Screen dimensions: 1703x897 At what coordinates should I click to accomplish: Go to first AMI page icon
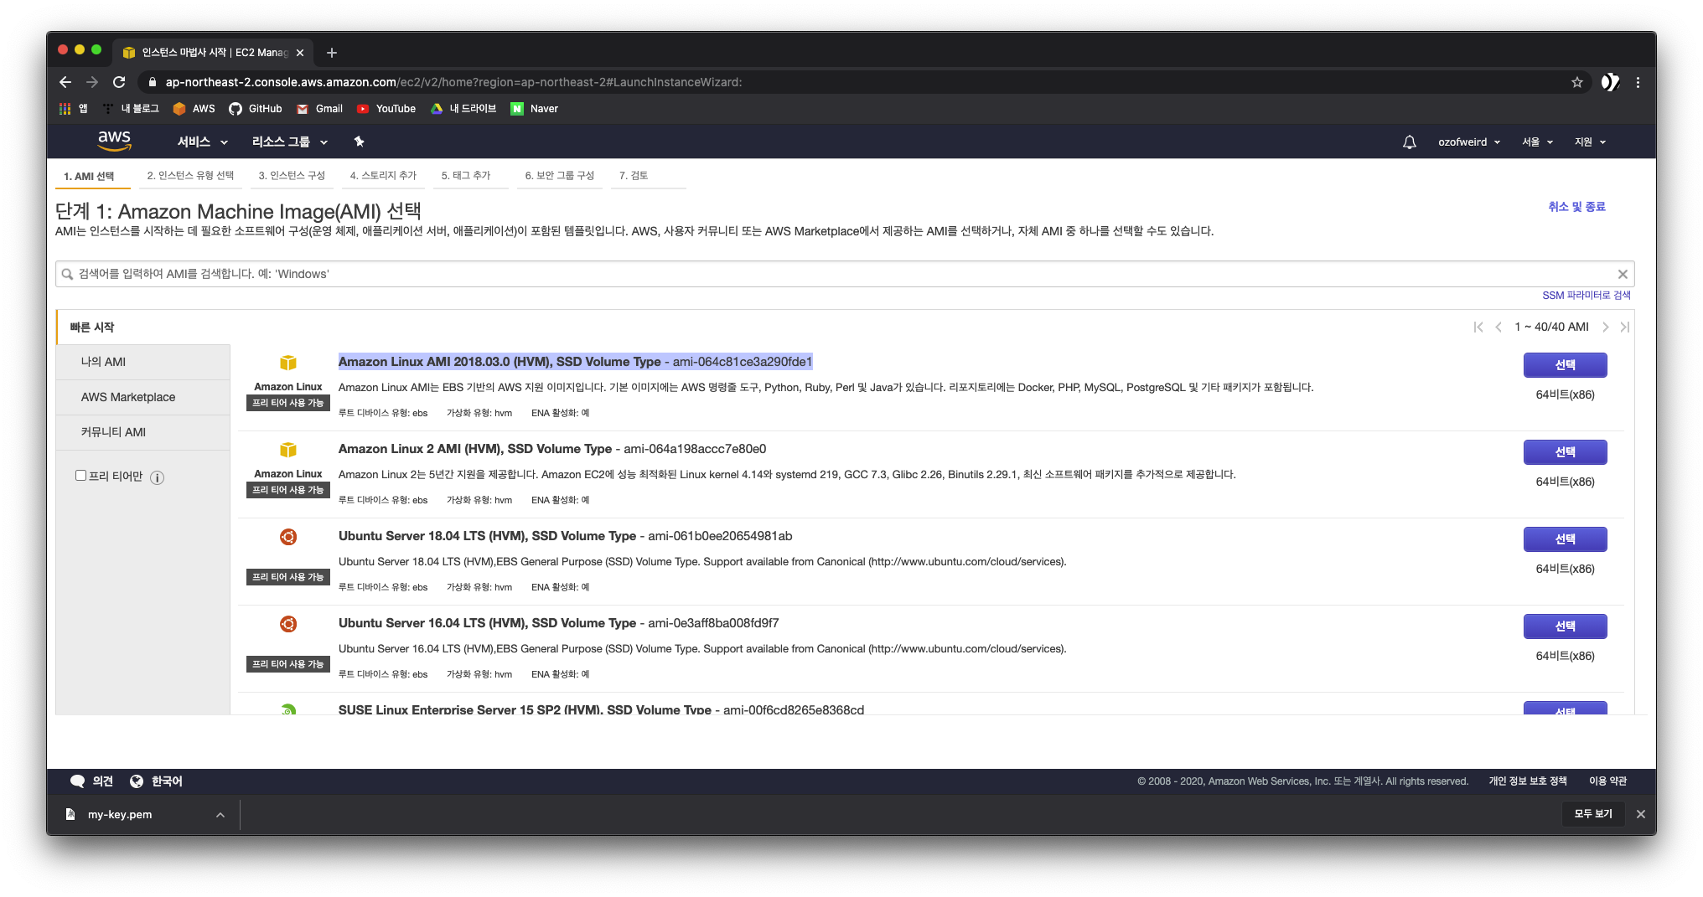click(x=1478, y=327)
